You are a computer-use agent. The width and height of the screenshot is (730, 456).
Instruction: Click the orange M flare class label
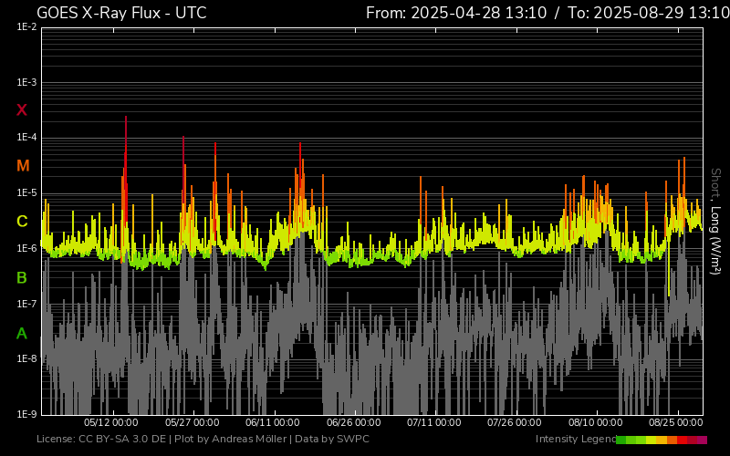point(23,166)
